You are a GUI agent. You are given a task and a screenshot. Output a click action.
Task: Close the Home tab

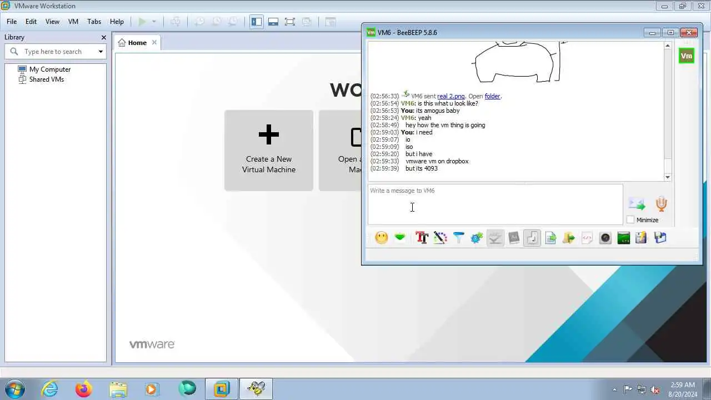(154, 43)
